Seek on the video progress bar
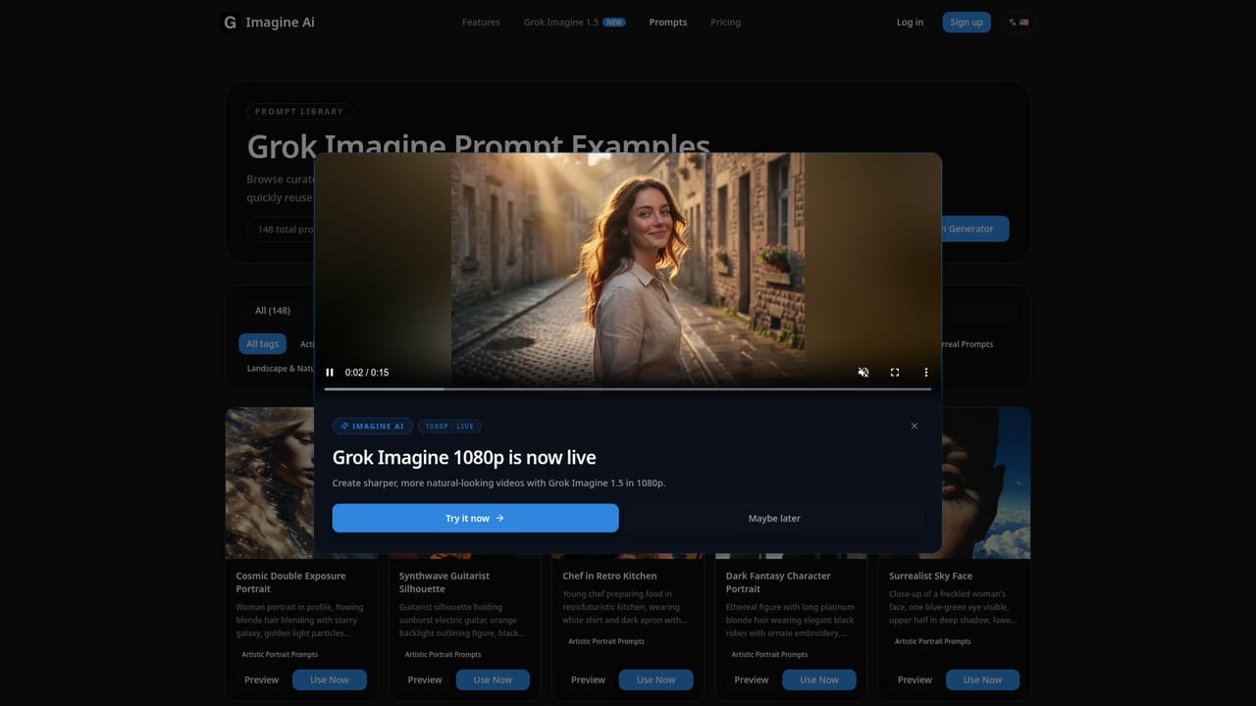 628,389
